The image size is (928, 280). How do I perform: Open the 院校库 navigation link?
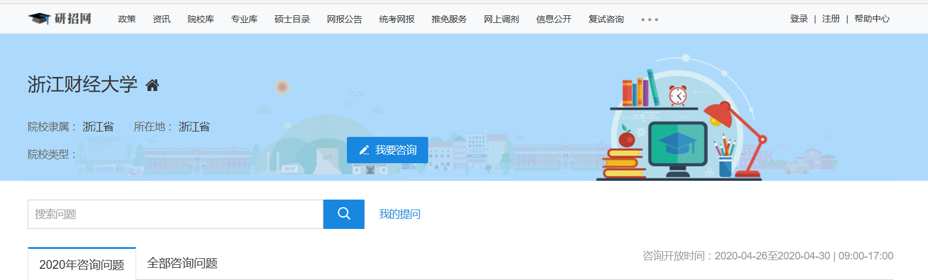click(201, 19)
